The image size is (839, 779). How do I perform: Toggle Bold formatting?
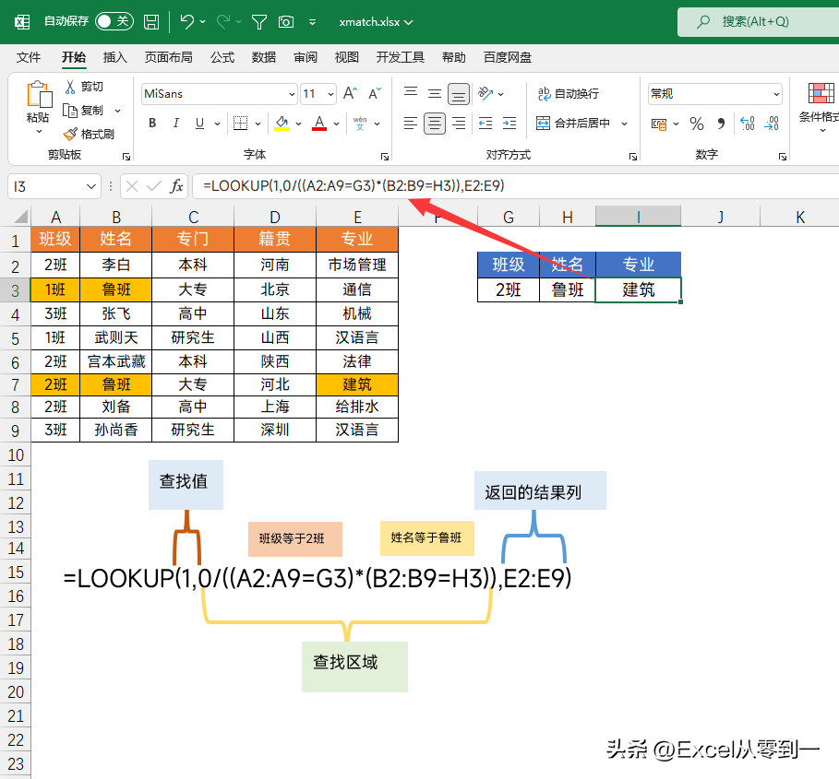pos(152,124)
